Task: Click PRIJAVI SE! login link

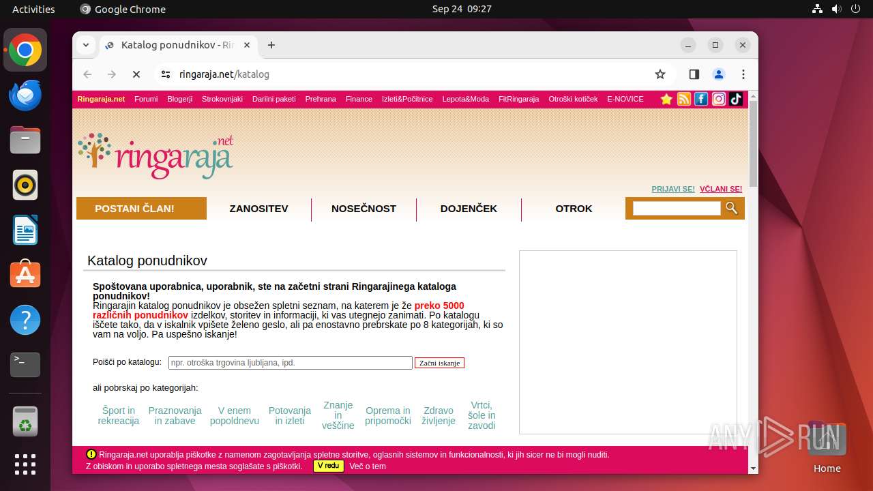Action: [x=673, y=189]
